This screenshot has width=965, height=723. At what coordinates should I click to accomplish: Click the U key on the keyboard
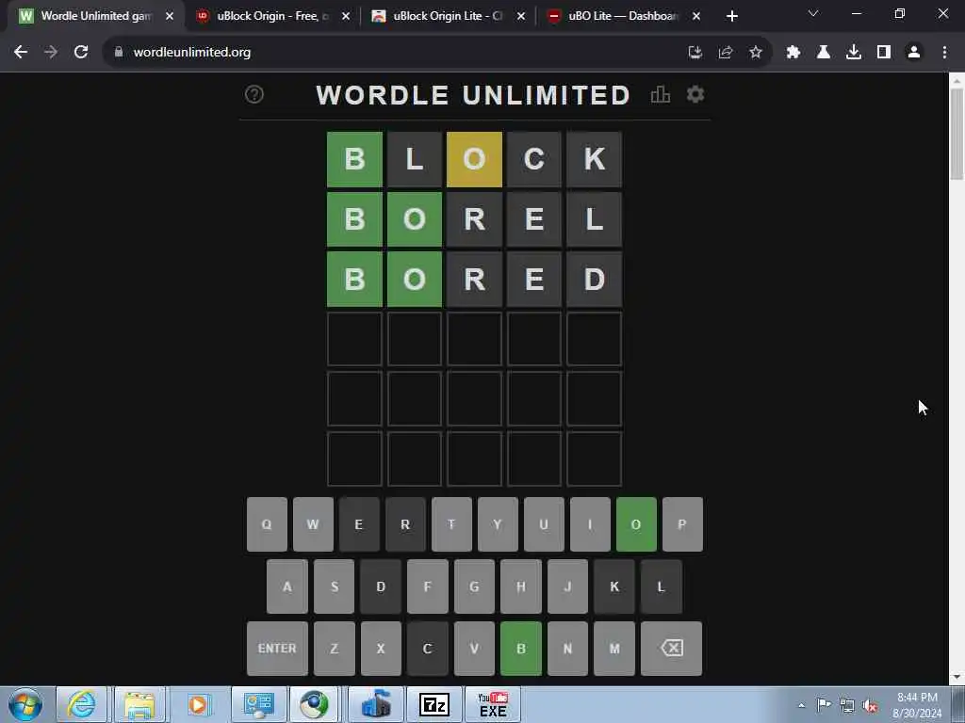coord(544,524)
